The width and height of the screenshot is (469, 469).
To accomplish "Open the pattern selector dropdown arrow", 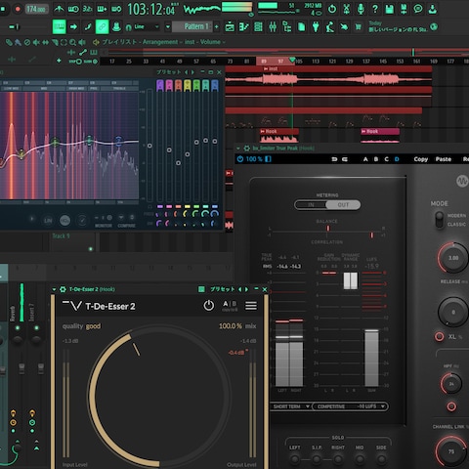I will pyautogui.click(x=168, y=26).
